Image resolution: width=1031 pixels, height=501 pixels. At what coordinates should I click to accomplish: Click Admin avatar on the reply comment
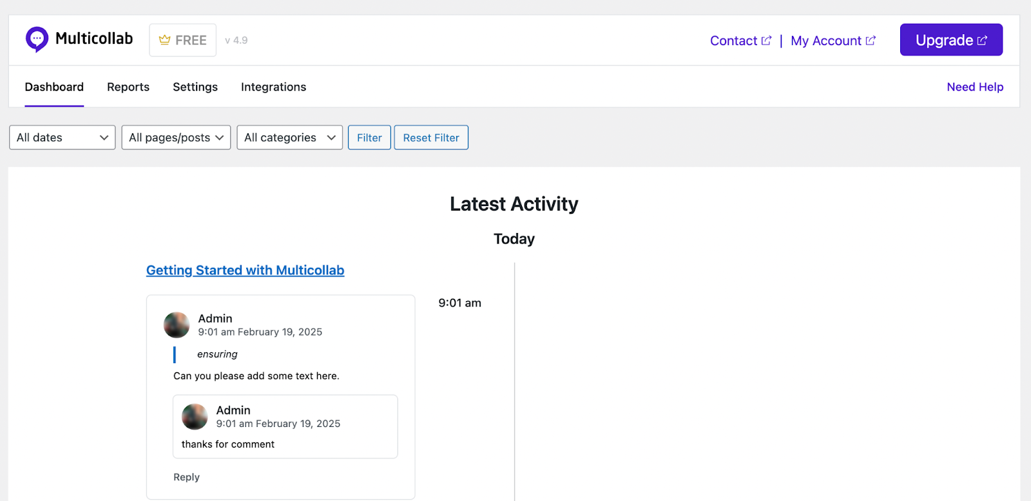tap(195, 417)
